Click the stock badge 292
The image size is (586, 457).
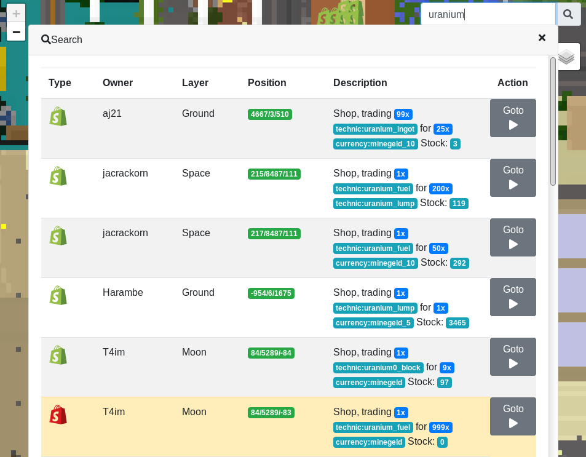459,263
